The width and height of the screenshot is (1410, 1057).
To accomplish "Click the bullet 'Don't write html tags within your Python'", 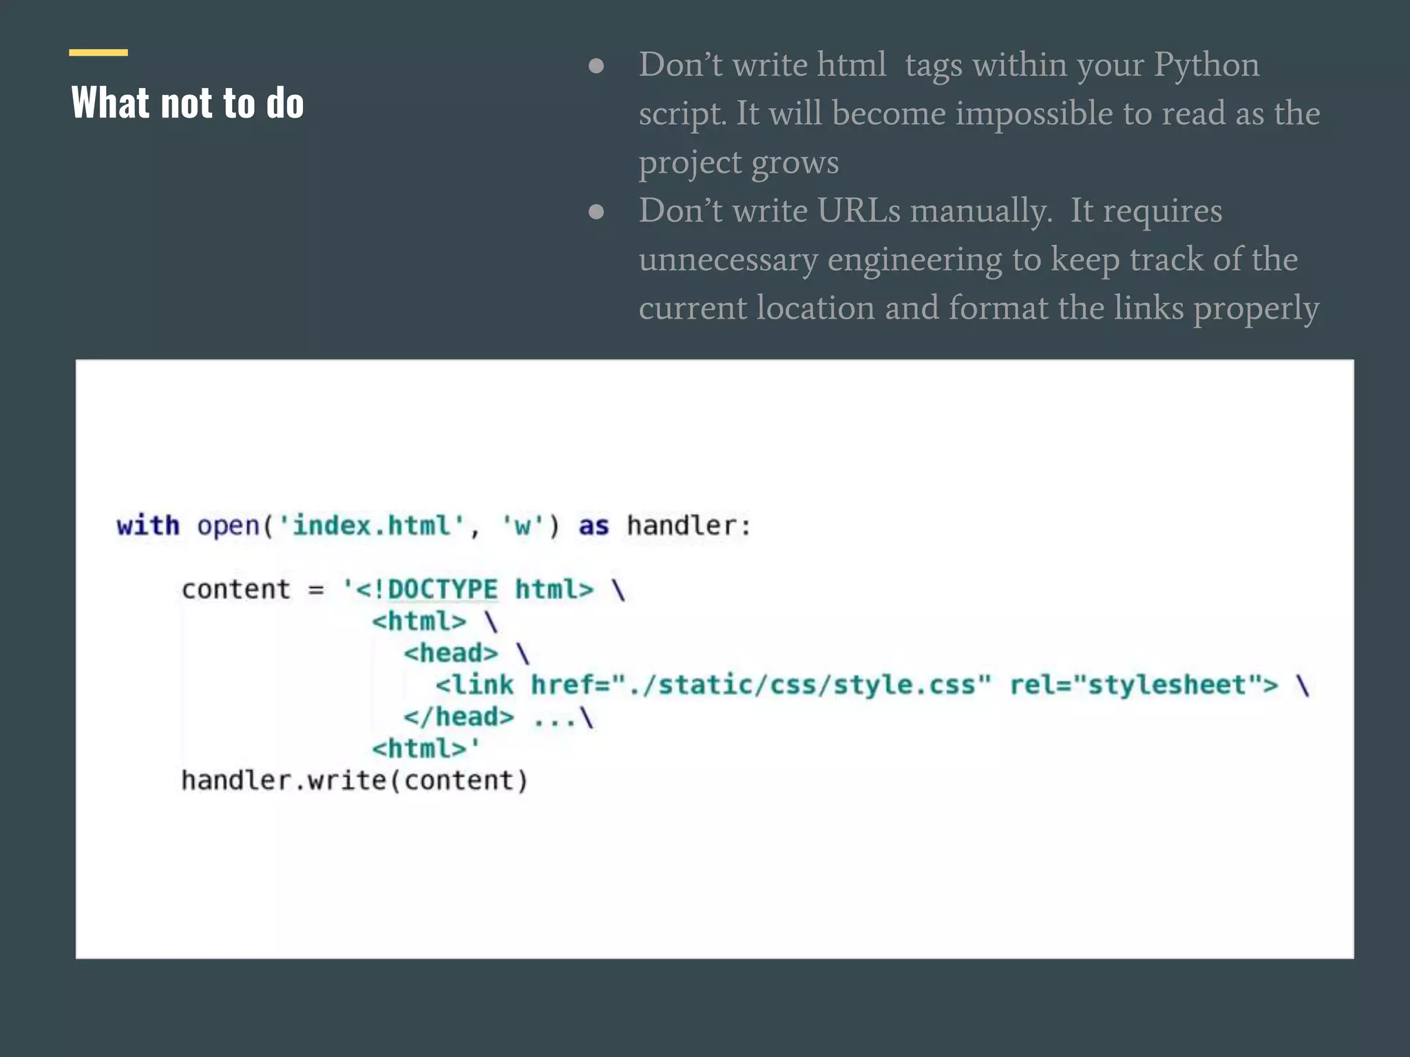I will click(949, 65).
